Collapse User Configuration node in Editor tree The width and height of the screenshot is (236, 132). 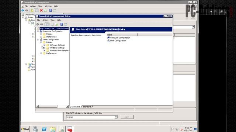38,40
